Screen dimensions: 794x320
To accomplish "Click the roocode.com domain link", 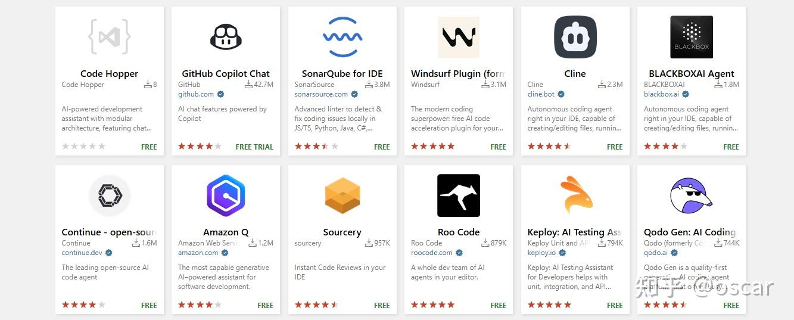I will coord(431,253).
